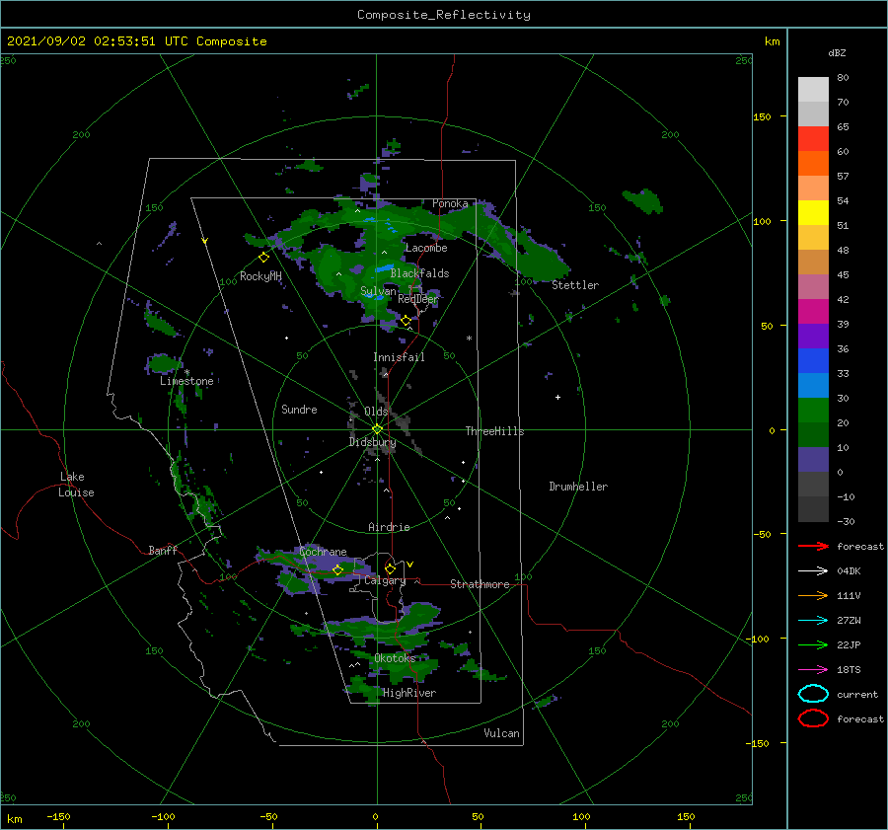Click the Olds city label

[x=376, y=411]
